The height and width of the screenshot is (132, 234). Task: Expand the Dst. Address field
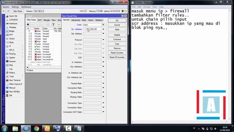click(x=103, y=34)
